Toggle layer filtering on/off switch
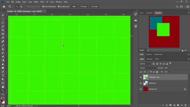Image resolution: width=190 pixels, height=107 pixels. (x=170, y=63)
